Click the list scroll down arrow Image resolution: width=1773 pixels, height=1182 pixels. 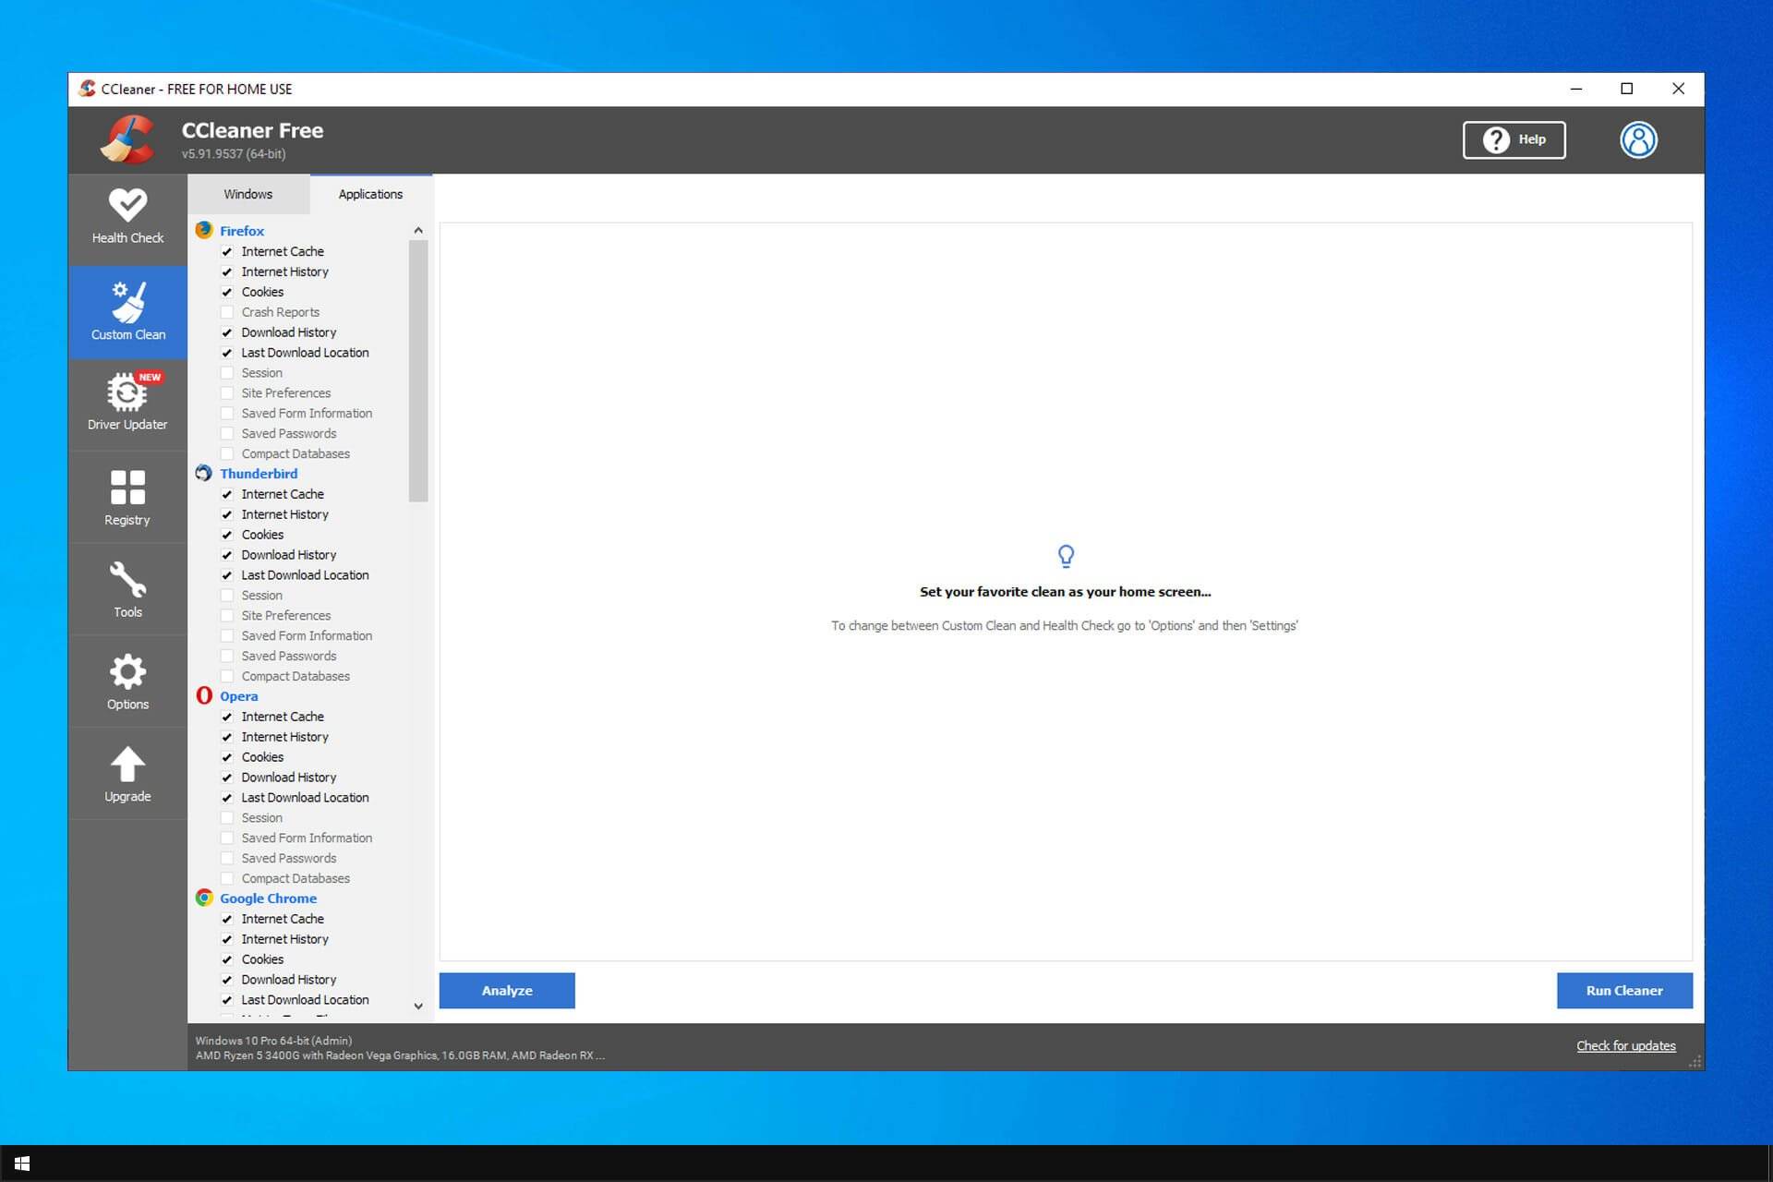(x=418, y=1006)
